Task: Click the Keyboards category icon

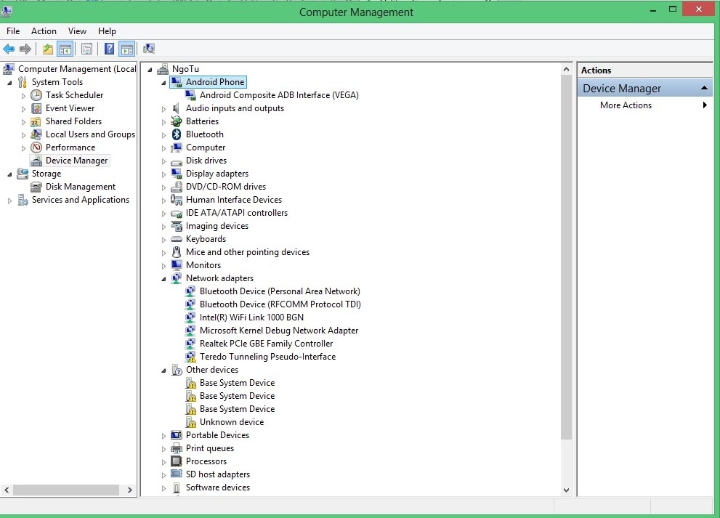Action: 177,239
